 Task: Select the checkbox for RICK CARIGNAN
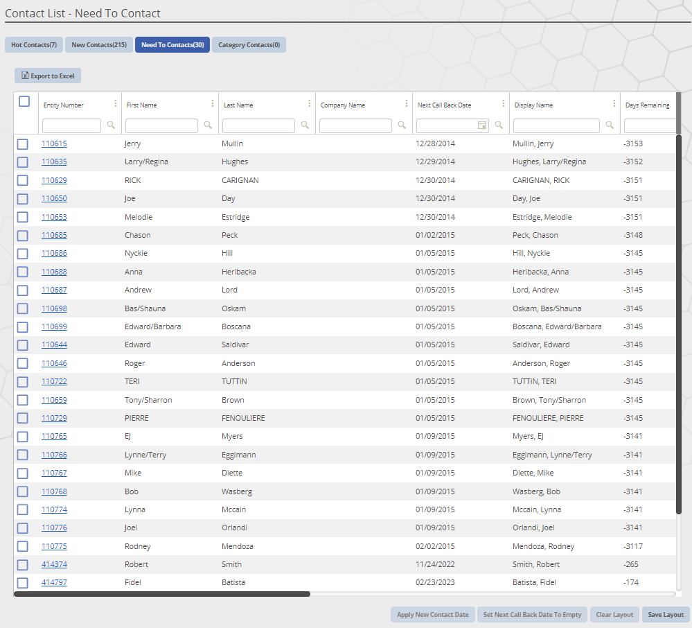click(22, 181)
